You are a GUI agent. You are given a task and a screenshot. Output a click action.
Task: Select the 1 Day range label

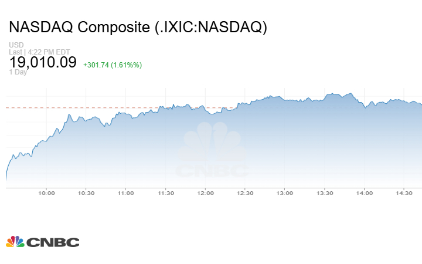pos(19,72)
